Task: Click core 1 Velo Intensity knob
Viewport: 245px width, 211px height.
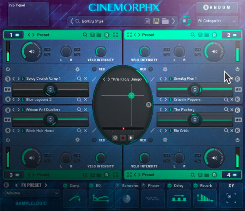Action: click(100, 52)
